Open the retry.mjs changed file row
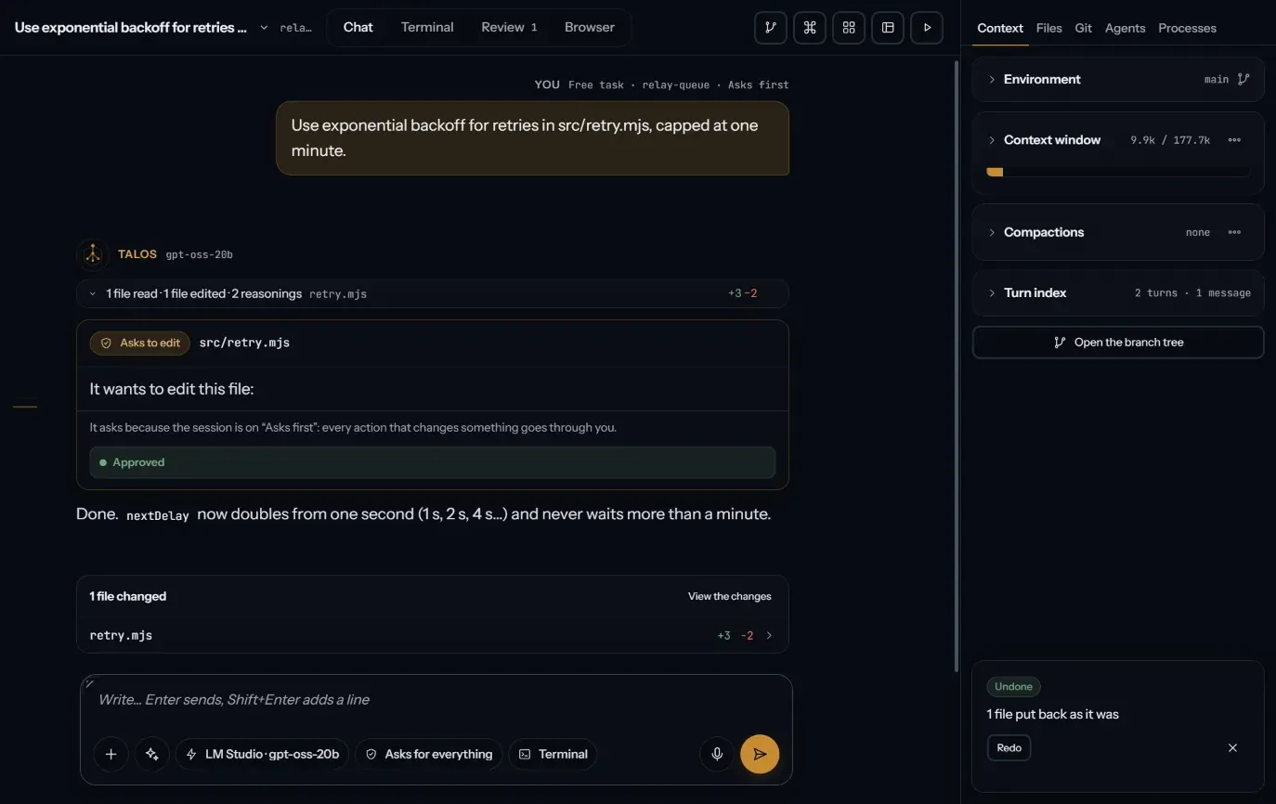The width and height of the screenshot is (1276, 804). pyautogui.click(x=433, y=636)
